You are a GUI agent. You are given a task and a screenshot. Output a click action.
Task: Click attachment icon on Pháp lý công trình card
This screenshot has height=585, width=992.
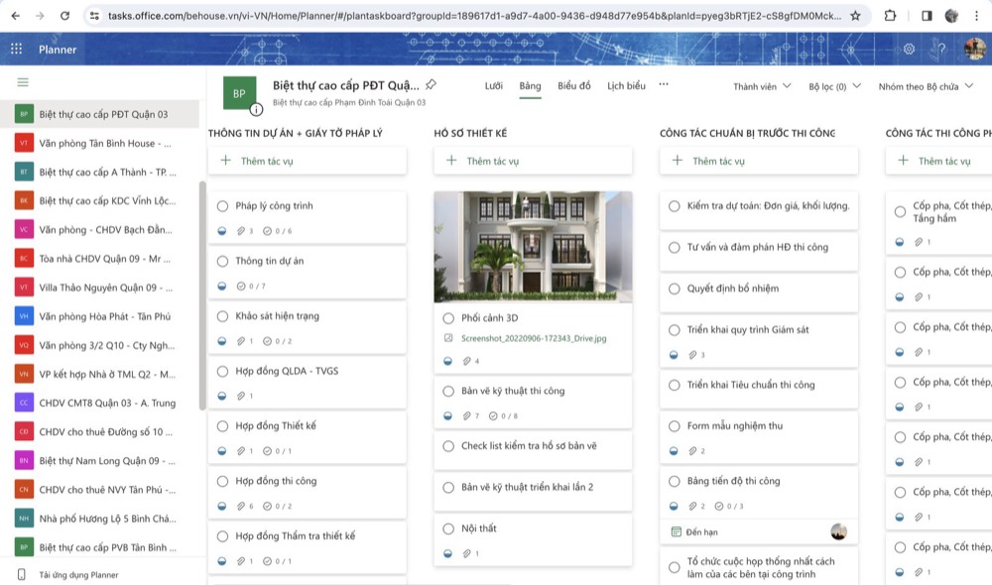tap(240, 231)
